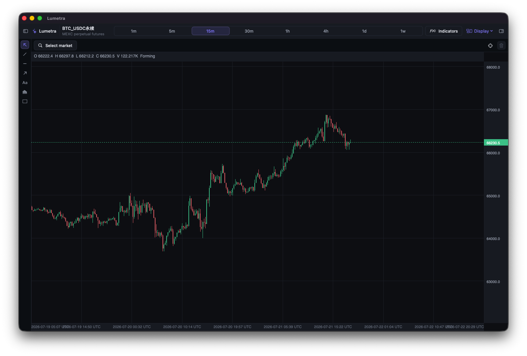The width and height of the screenshot is (527, 356).
Task: Select the trend line drawing tool
Action: (x=25, y=54)
